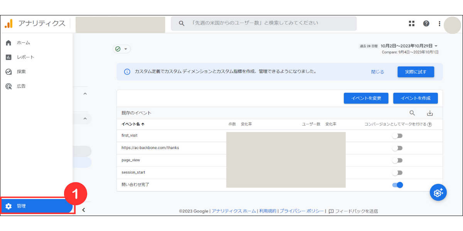
Task: Click the イベントを変更 button
Action: [366, 98]
